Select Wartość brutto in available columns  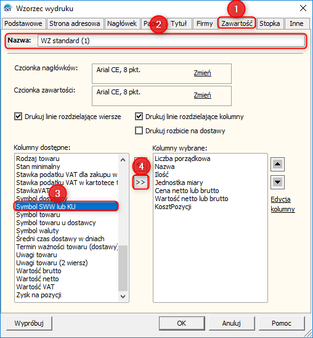[x=67, y=271]
